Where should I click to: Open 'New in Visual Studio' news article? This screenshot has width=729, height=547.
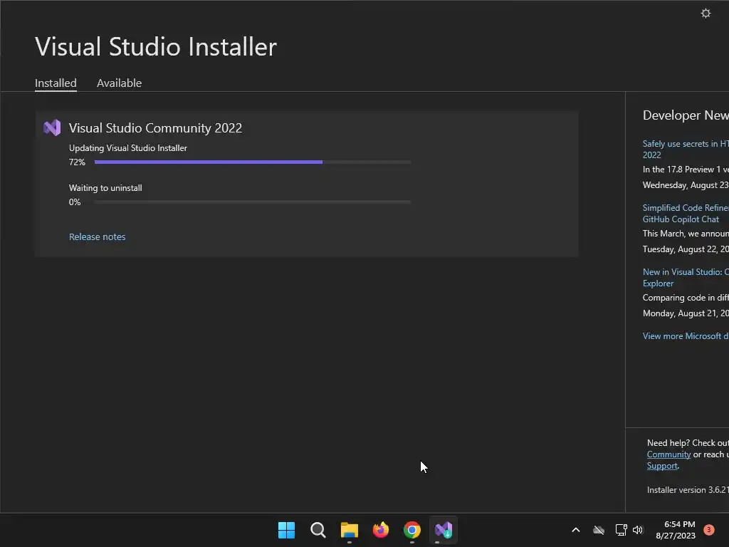[x=686, y=278]
